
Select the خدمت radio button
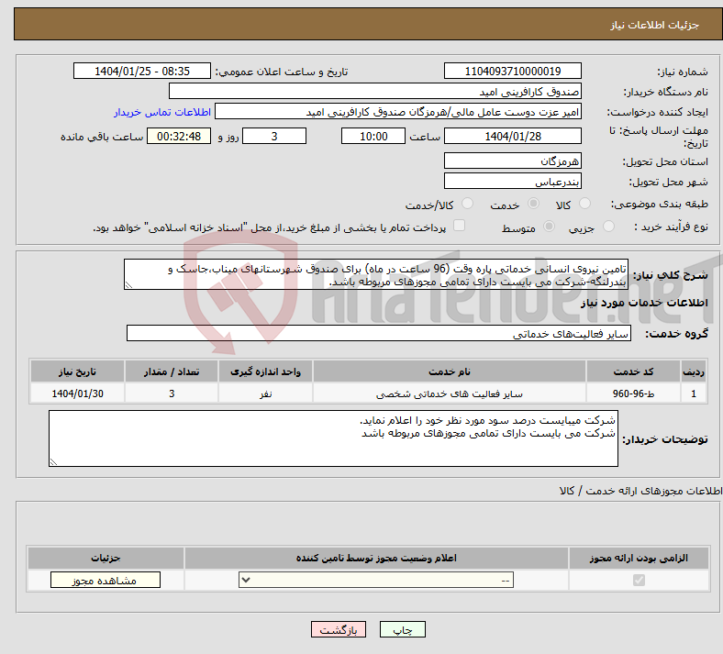(x=533, y=204)
